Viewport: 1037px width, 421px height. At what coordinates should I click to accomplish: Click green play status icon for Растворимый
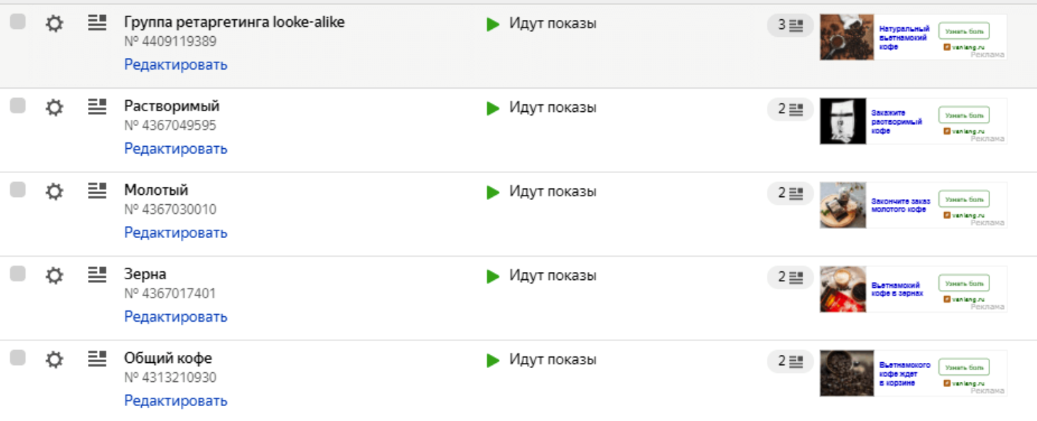493,108
